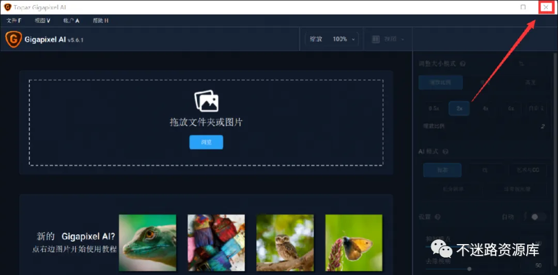Open the butterfly tutorial image
Image resolution: width=558 pixels, height=275 pixels.
coord(354,242)
